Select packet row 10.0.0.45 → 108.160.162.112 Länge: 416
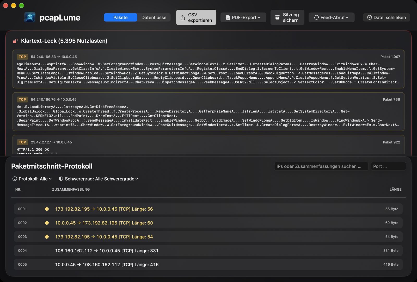The image size is (417, 282). pyautogui.click(x=208, y=265)
